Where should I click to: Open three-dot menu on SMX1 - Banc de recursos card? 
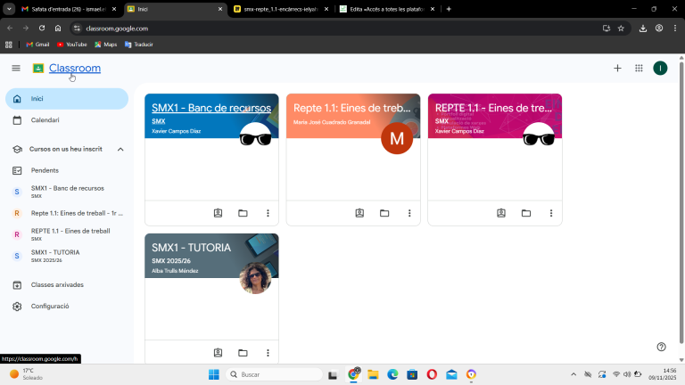click(x=268, y=213)
